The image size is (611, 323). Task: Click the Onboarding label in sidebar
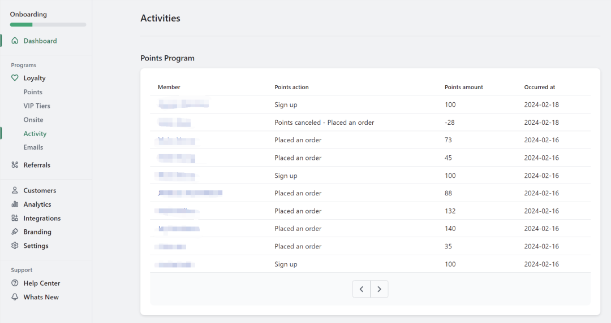[28, 14]
